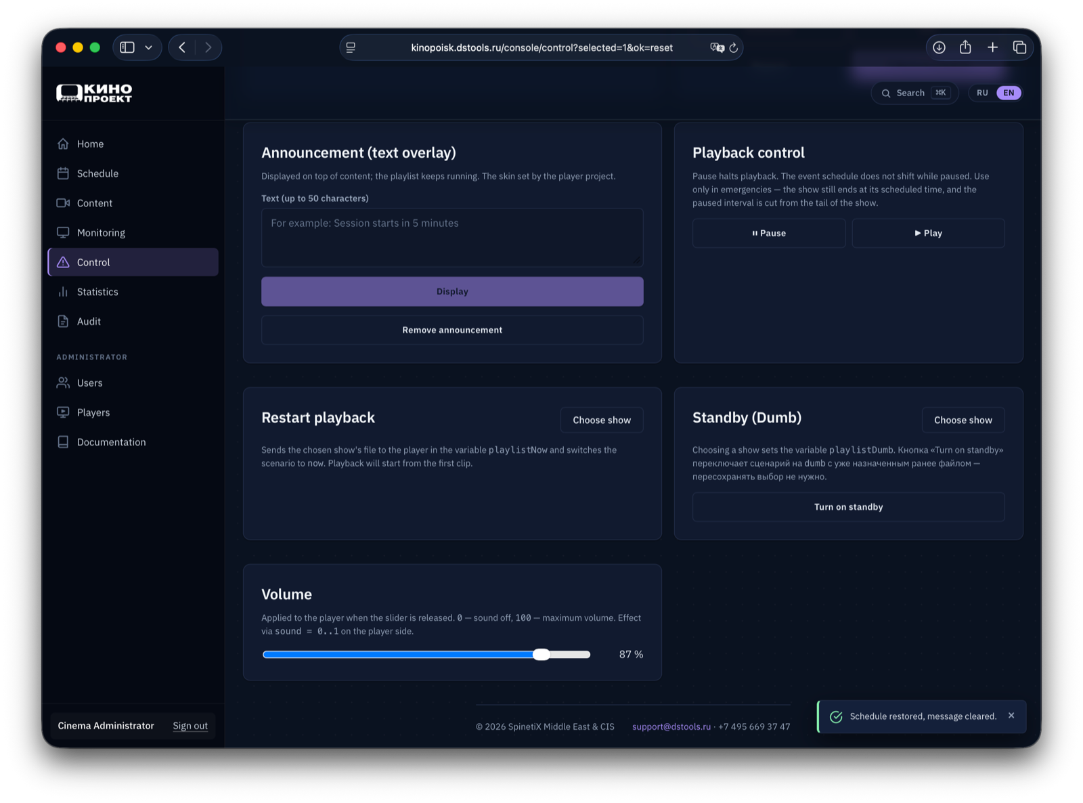Click the Cinema Administrator name

point(106,726)
